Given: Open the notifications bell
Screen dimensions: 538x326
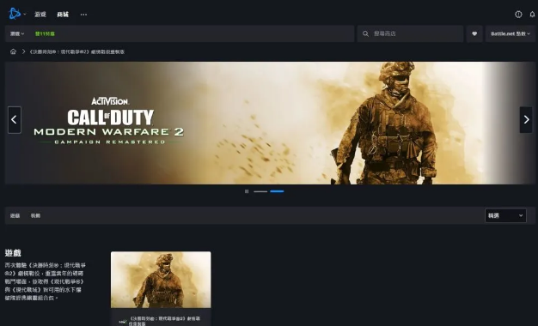Looking at the screenshot, I should point(532,15).
